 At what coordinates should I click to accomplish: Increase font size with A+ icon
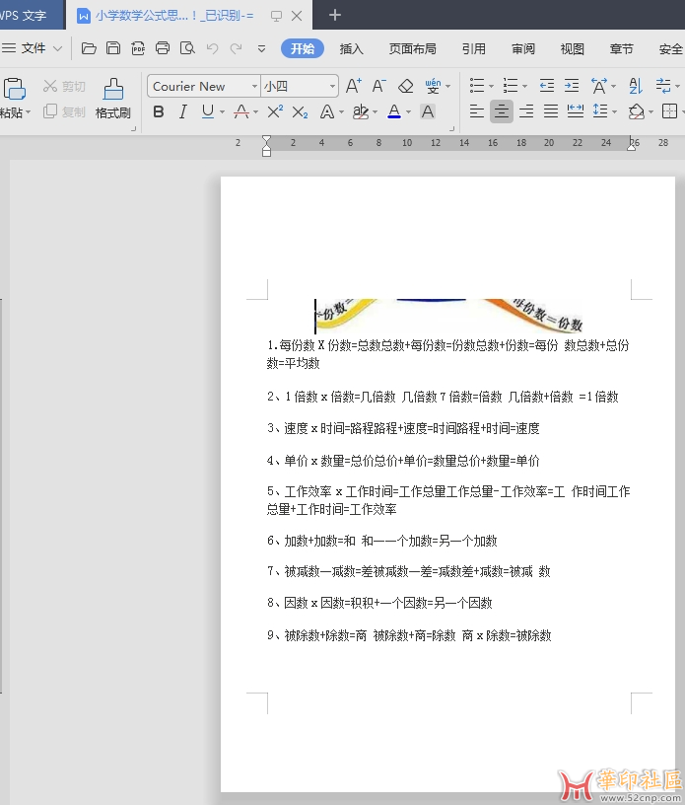354,87
